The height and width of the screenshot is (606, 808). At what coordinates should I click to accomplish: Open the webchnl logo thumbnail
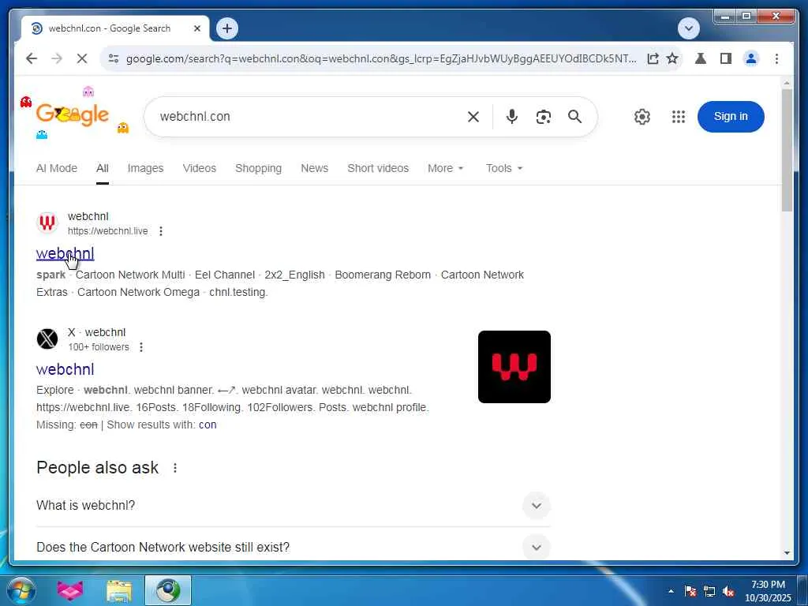point(514,367)
